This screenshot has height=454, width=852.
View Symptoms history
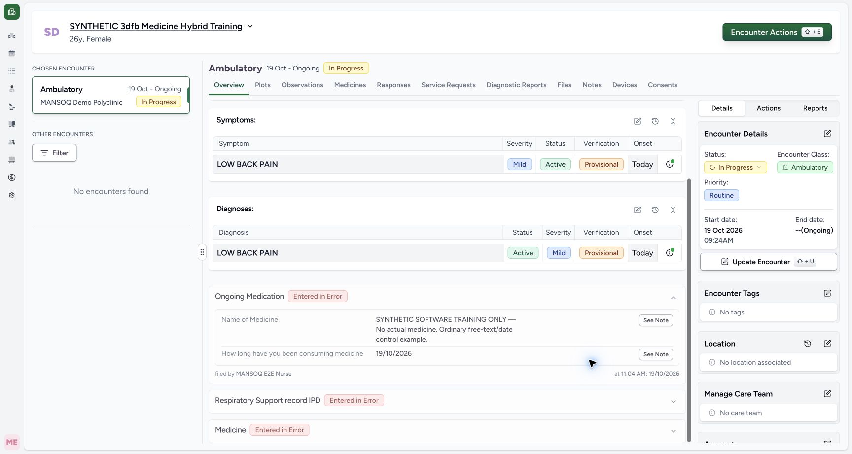click(655, 121)
